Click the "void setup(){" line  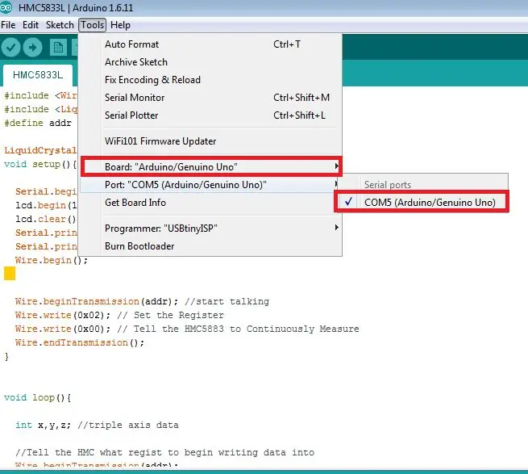[40, 164]
